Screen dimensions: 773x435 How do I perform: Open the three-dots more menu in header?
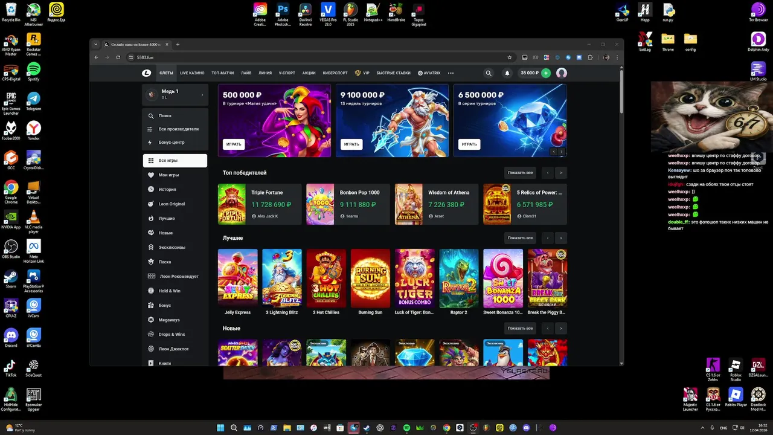click(451, 73)
